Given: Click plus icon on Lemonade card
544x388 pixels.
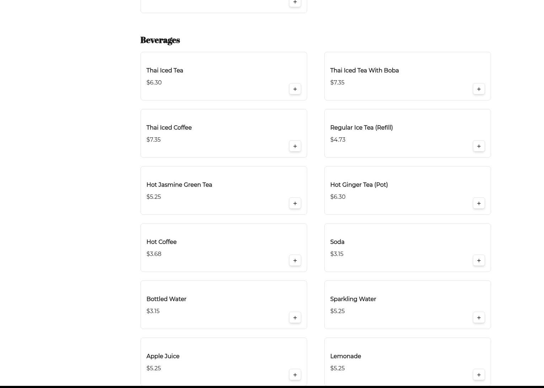Looking at the screenshot, I should click(479, 375).
